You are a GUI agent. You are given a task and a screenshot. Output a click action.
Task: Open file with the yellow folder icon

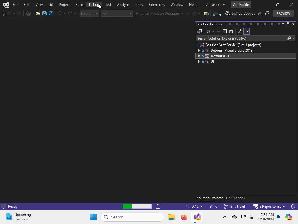[38, 13]
